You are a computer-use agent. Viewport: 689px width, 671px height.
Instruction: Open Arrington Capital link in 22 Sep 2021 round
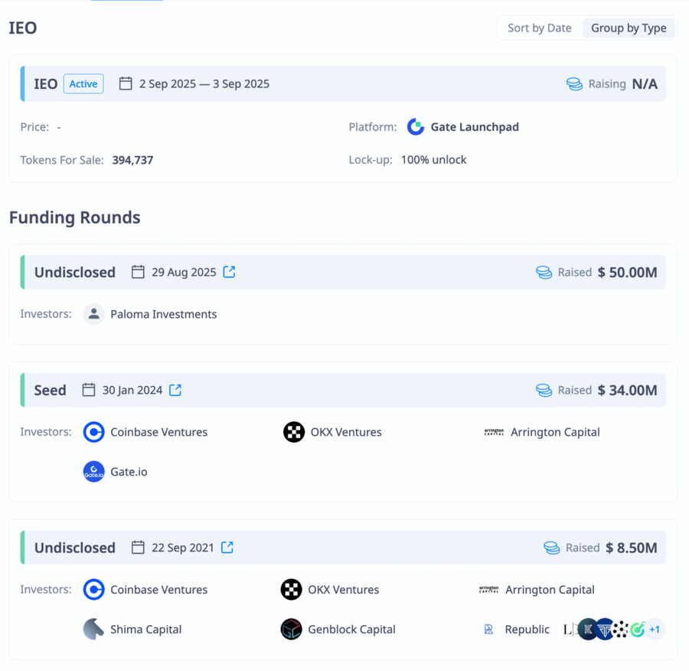[550, 590]
